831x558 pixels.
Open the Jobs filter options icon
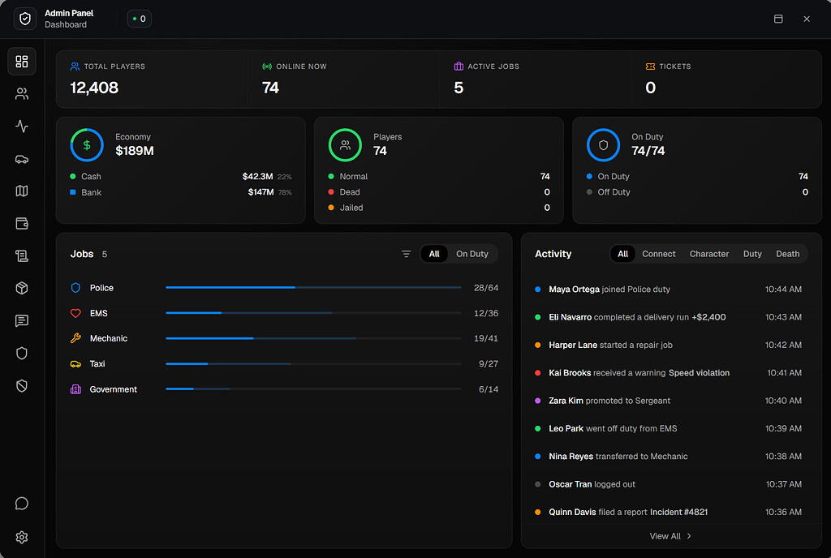tap(407, 254)
